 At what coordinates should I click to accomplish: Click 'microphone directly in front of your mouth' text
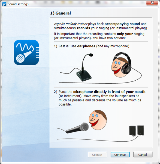[109, 92]
